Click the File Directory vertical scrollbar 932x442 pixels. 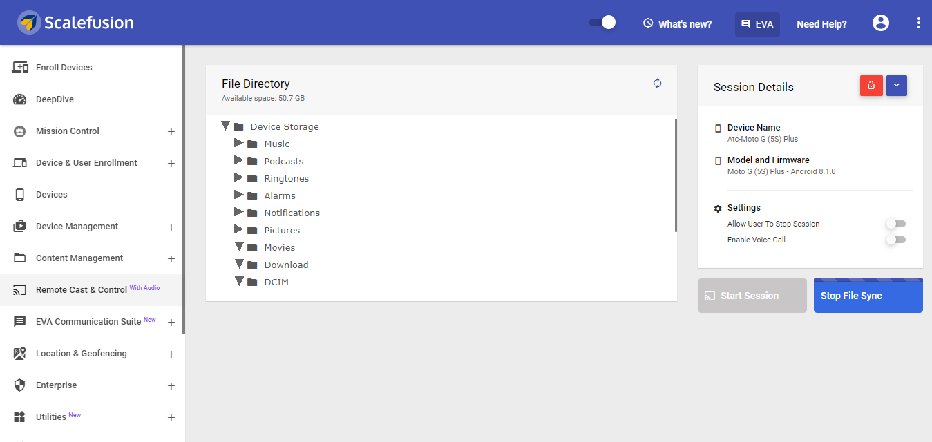(676, 175)
